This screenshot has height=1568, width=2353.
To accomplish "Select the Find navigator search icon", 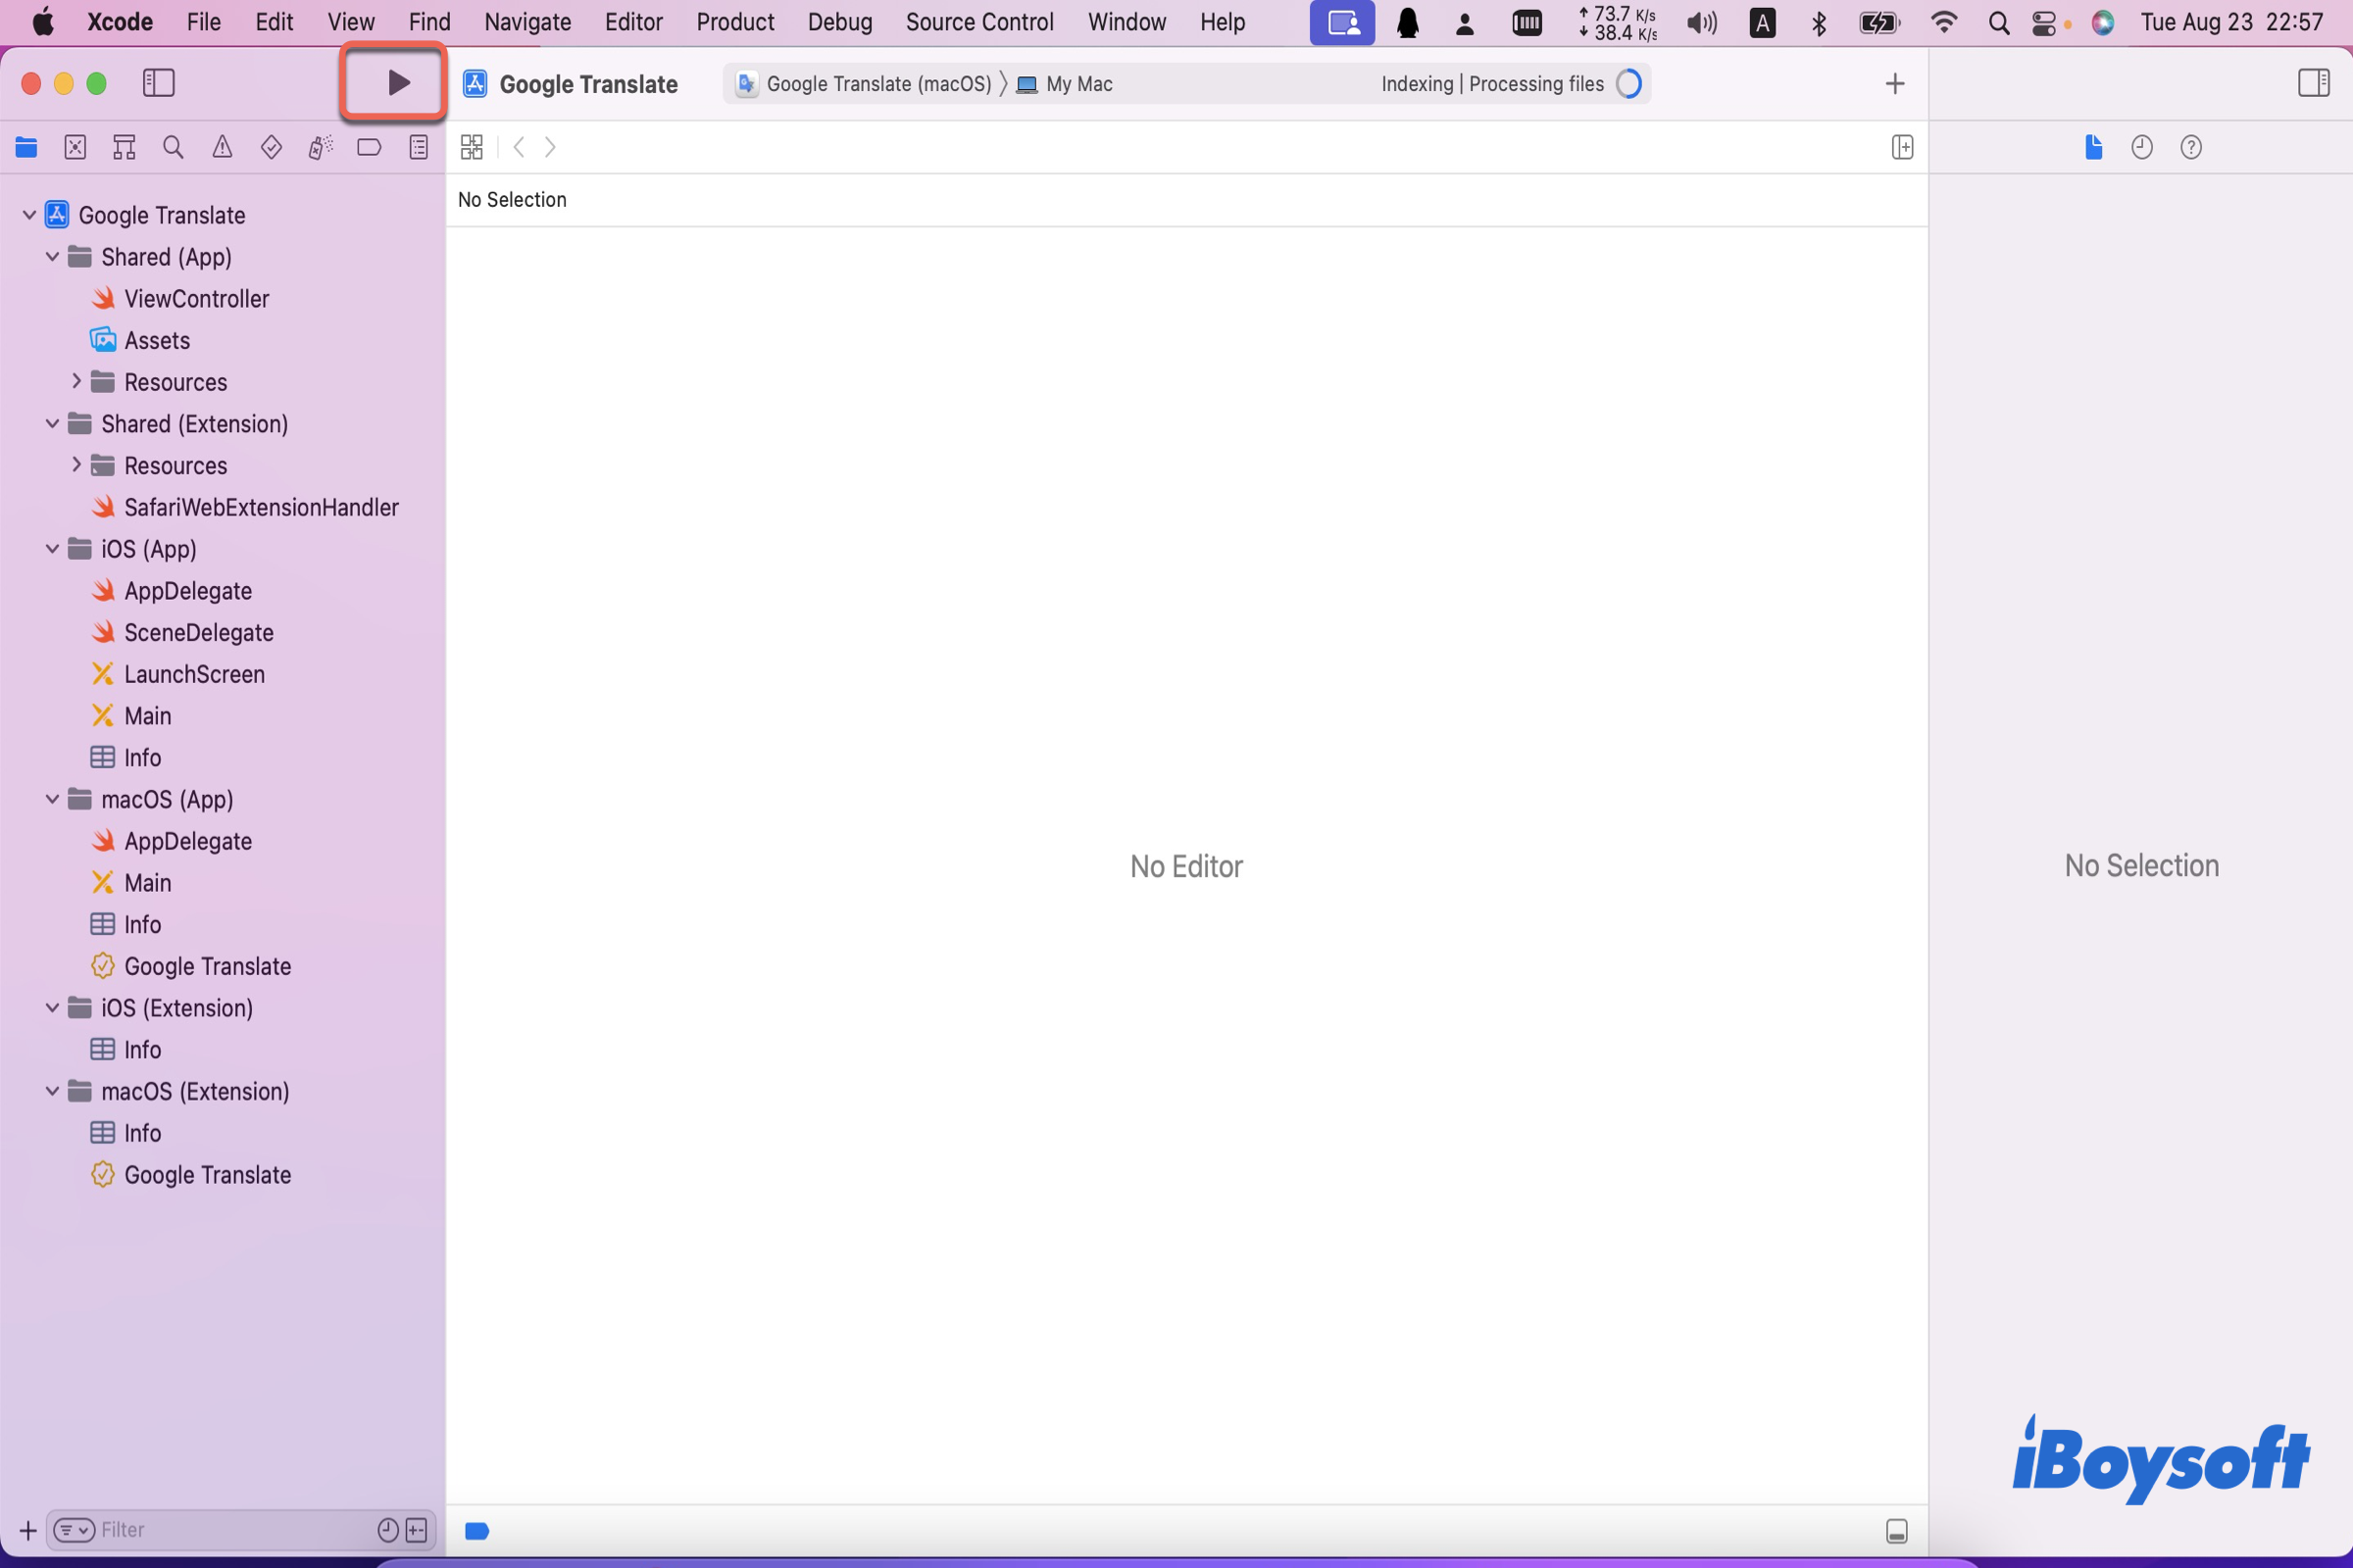I will tap(172, 147).
